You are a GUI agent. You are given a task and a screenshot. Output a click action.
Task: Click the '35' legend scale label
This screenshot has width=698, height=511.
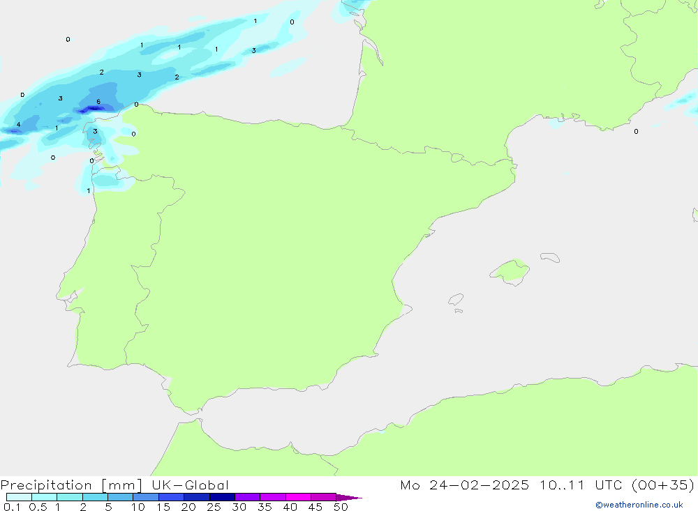(x=265, y=507)
